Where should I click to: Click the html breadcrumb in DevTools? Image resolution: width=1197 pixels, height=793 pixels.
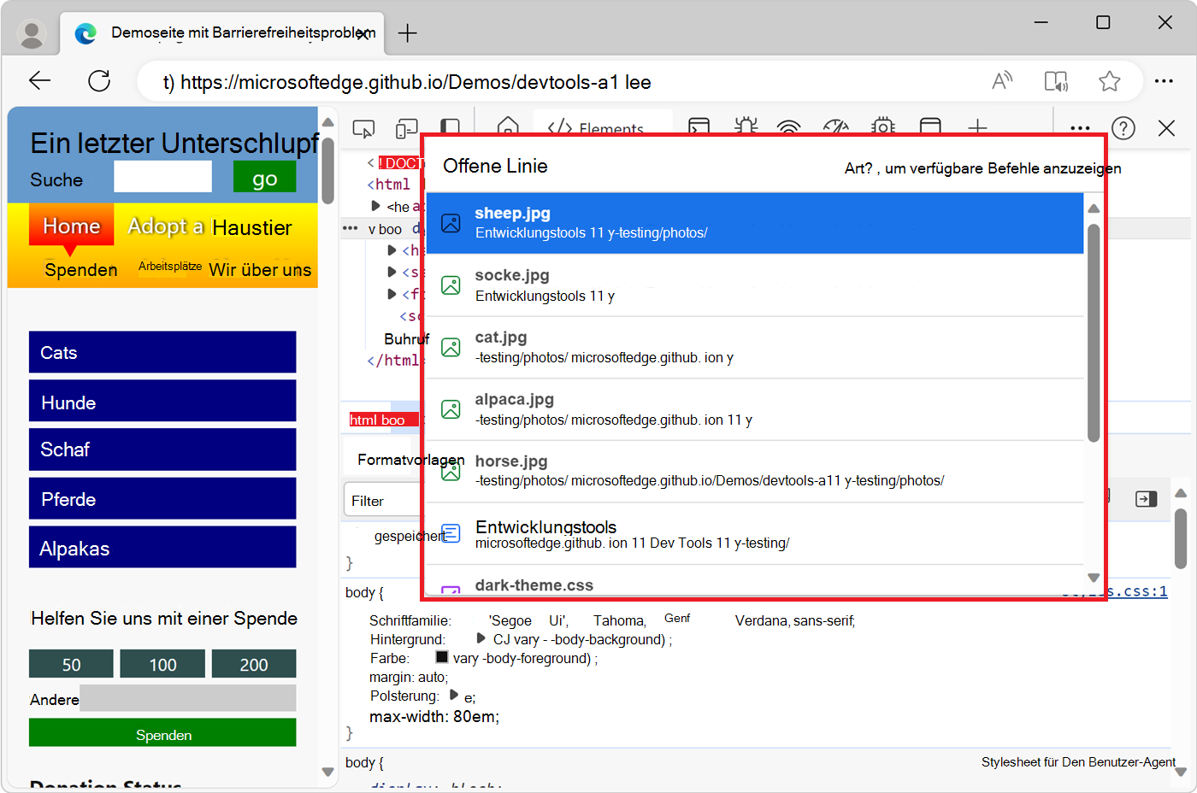[x=363, y=420]
